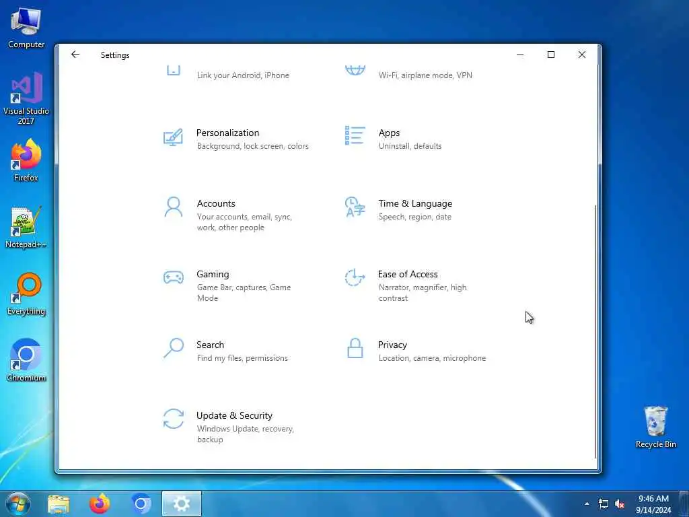689x517 pixels.
Task: Open the Windows Start button
Action: (17, 504)
